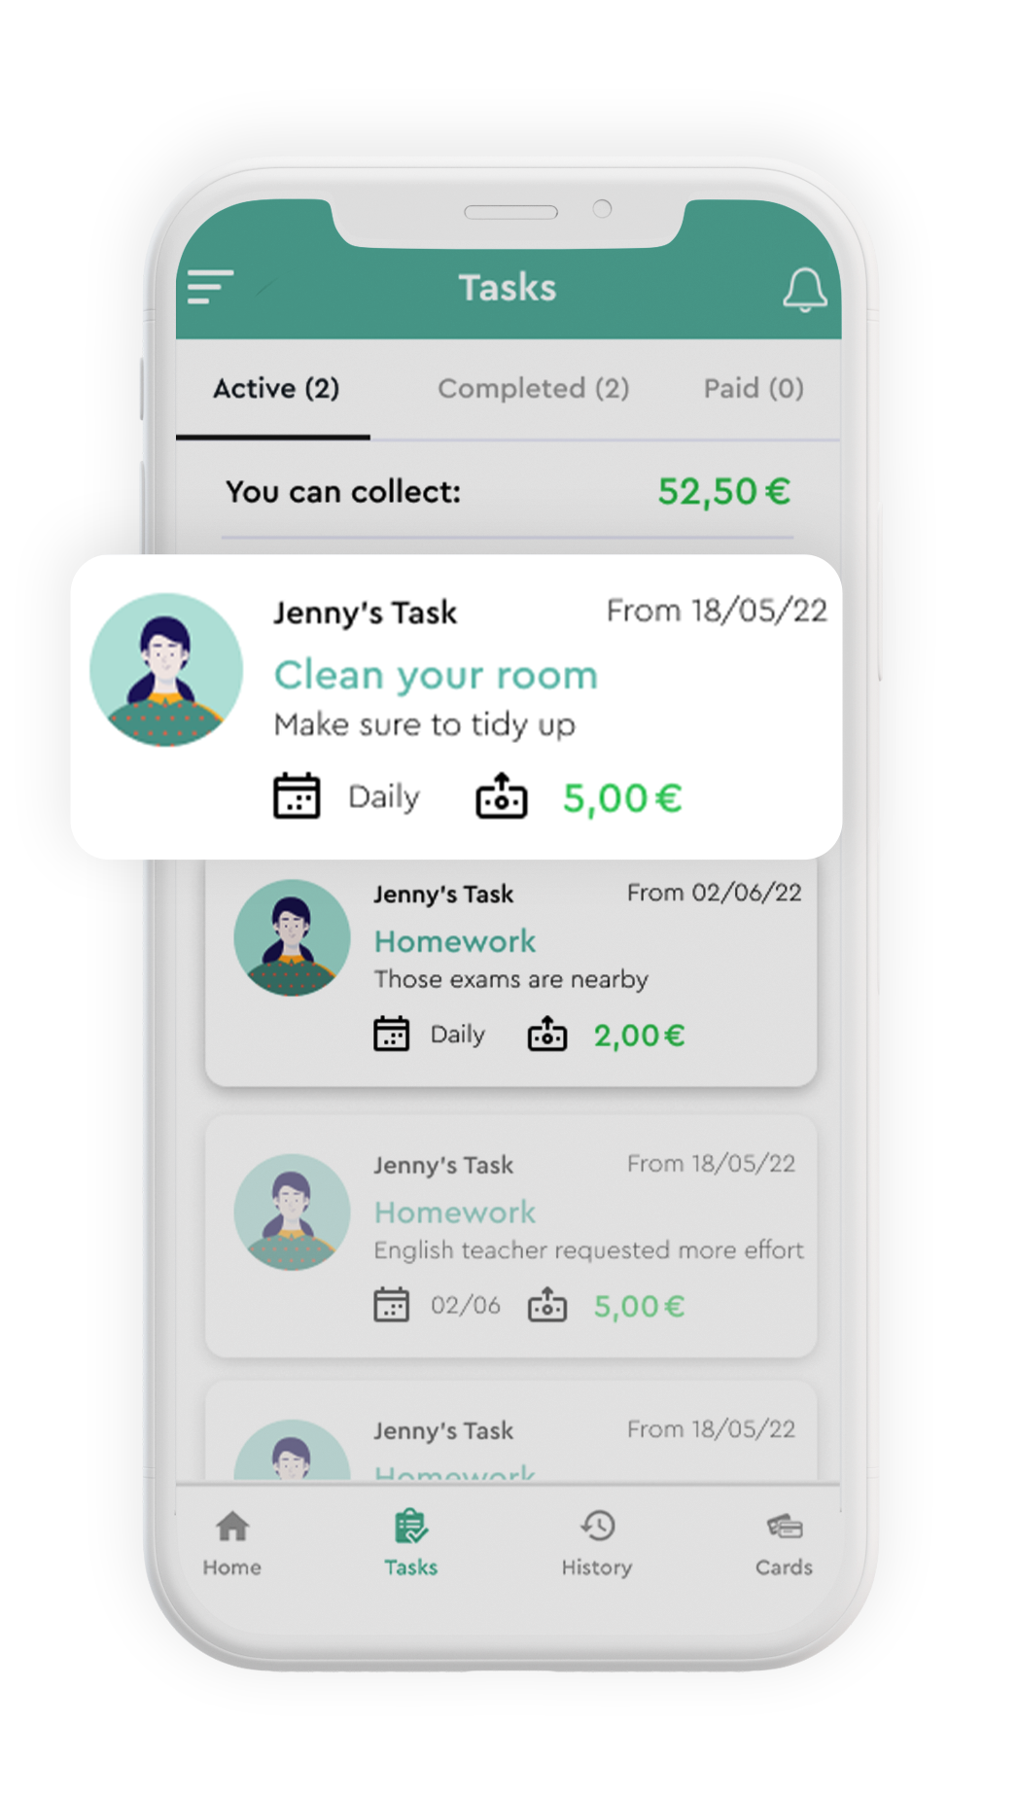Viewport: 1018px width, 1793px height.
Task: Tap the 52,50 € collect amount
Action: (x=724, y=491)
